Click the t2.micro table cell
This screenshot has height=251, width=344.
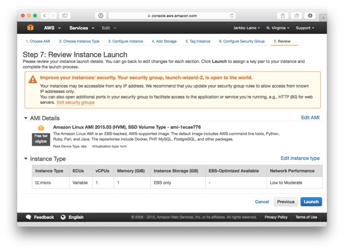50,183
